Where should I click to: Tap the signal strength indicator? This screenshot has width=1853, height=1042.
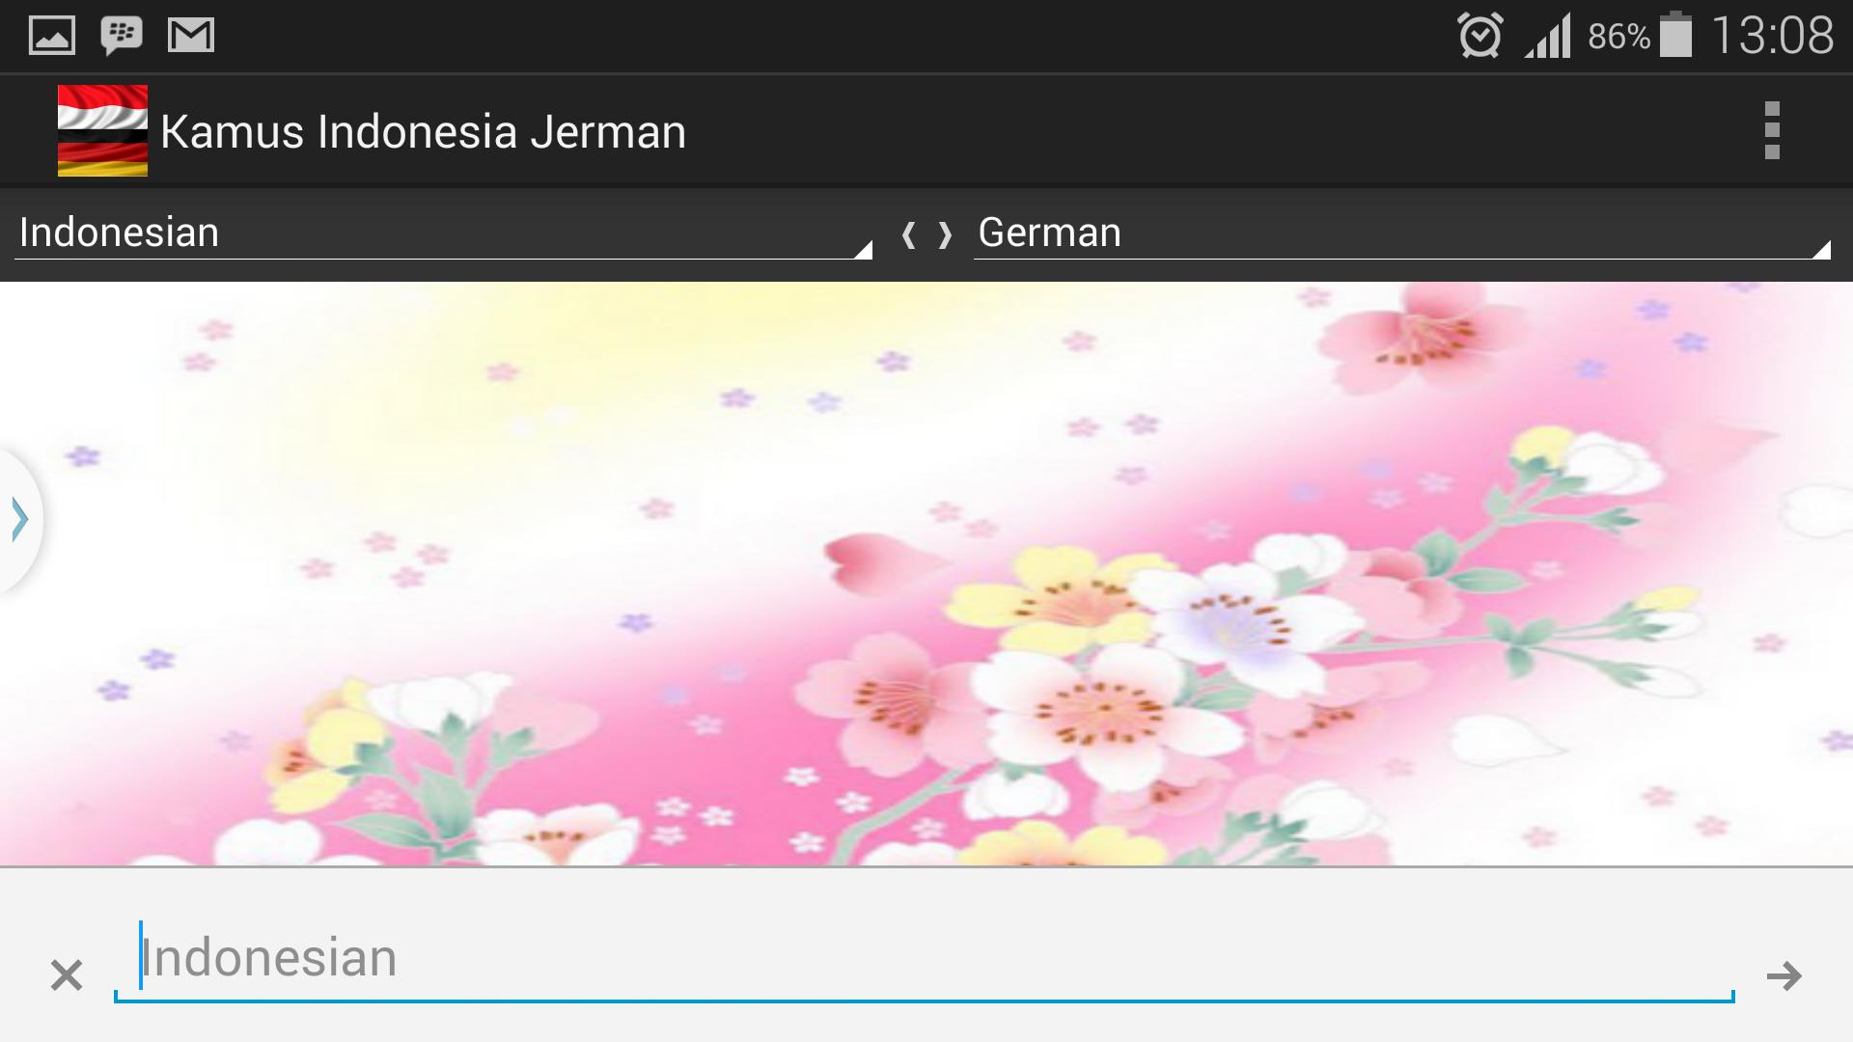click(1548, 36)
